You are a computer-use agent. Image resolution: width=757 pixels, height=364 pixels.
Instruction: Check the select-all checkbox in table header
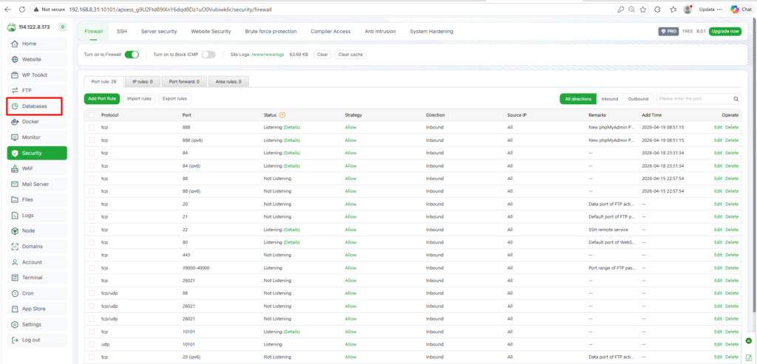tap(92, 115)
